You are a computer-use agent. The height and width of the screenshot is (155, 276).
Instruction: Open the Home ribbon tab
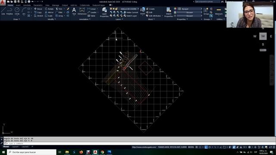coord(10,5)
